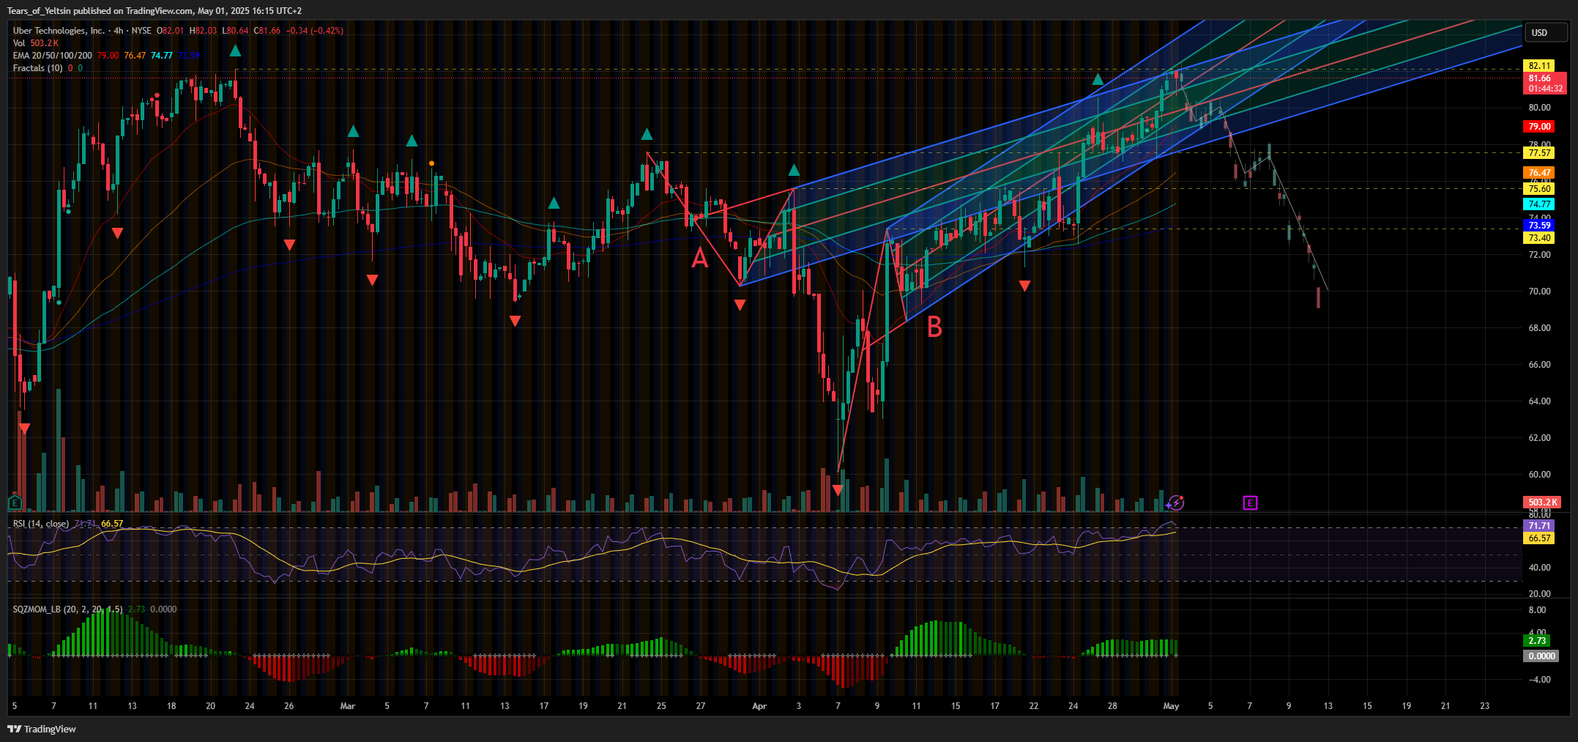
Task: Click the yellow 82.11 price label
Action: pos(1539,66)
